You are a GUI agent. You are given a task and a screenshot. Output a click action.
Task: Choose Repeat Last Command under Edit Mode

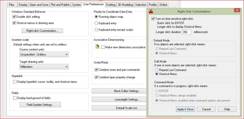[x=157, y=70]
